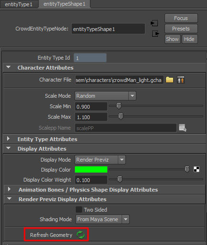Open the Shading Mode dropdown
The height and width of the screenshot is (245, 207).
(103, 219)
